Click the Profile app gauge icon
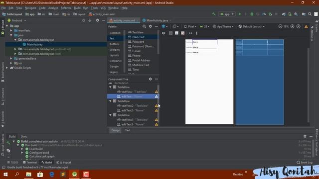The image size is (319, 179). point(264,14)
